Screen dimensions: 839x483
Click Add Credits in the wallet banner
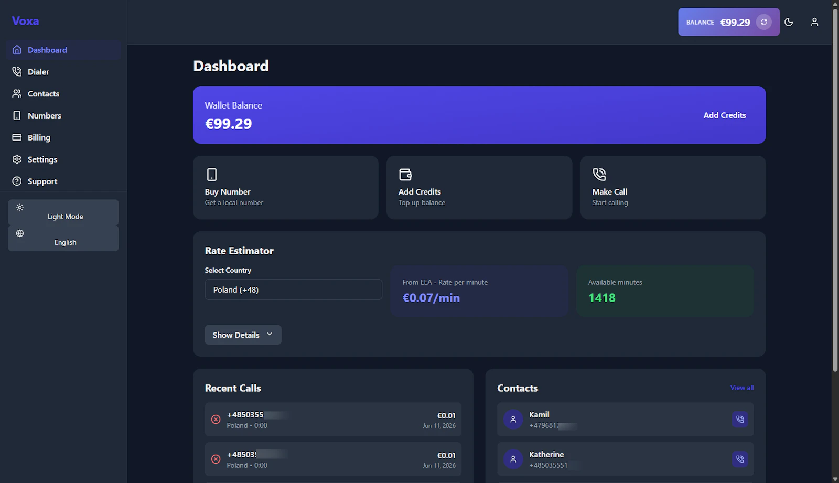pos(725,115)
